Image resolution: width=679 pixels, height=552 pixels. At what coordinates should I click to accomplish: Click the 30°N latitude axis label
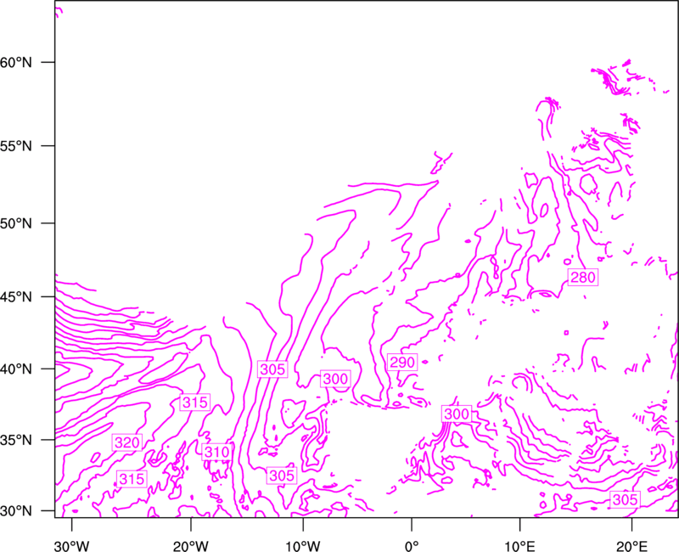coord(16,511)
